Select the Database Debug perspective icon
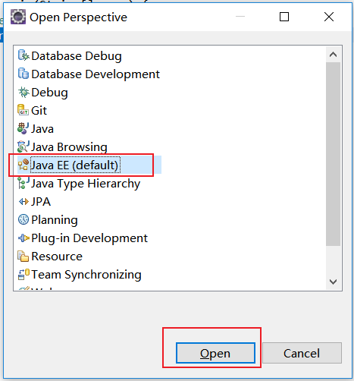The width and height of the screenshot is (354, 381). tap(23, 55)
